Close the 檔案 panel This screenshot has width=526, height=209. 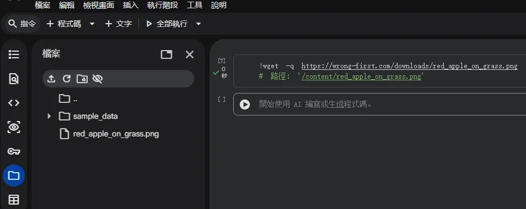coord(190,54)
